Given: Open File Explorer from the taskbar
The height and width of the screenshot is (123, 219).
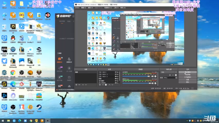Looking at the screenshot, I should click(x=8, y=121).
